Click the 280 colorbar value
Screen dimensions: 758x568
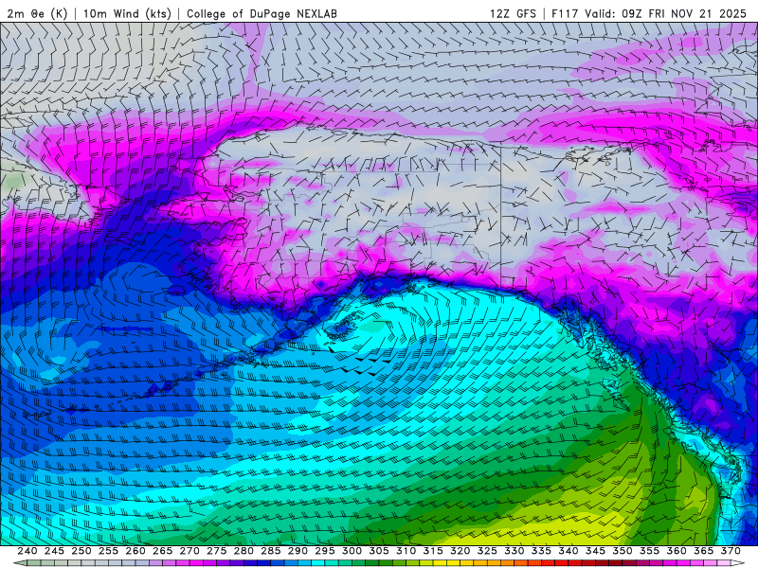[x=244, y=551]
